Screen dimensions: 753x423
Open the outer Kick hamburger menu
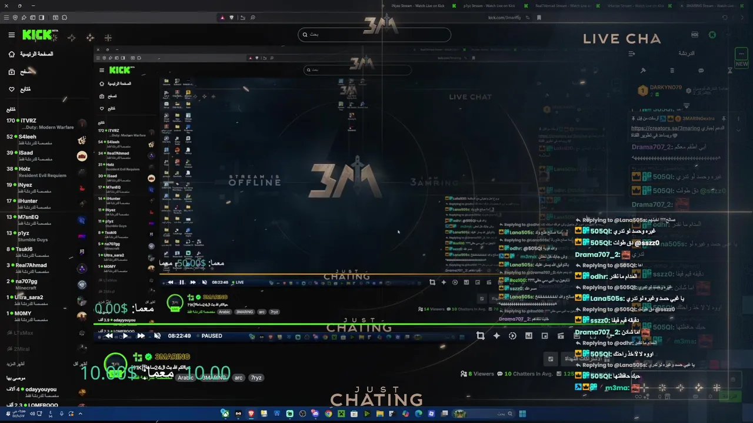click(x=11, y=35)
